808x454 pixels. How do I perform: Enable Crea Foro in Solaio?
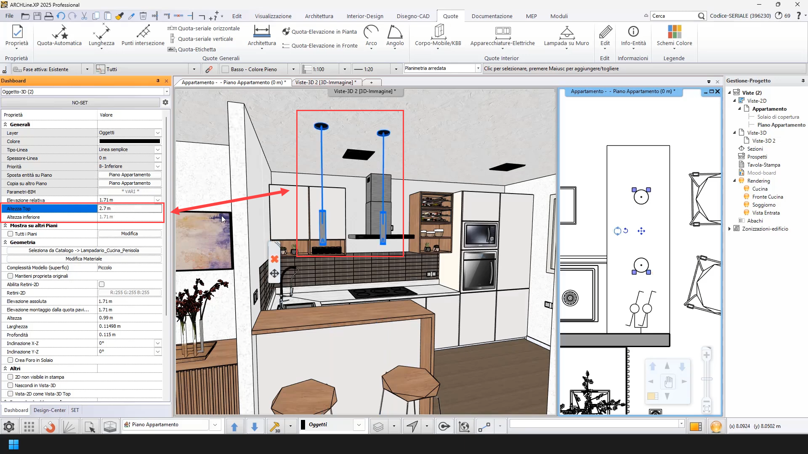click(x=11, y=360)
